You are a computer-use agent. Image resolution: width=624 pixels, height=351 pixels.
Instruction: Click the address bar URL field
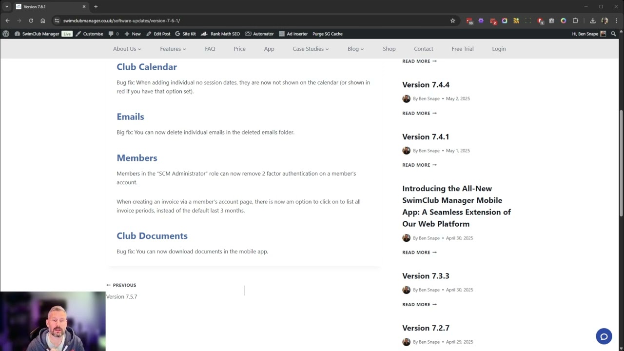[253, 20]
